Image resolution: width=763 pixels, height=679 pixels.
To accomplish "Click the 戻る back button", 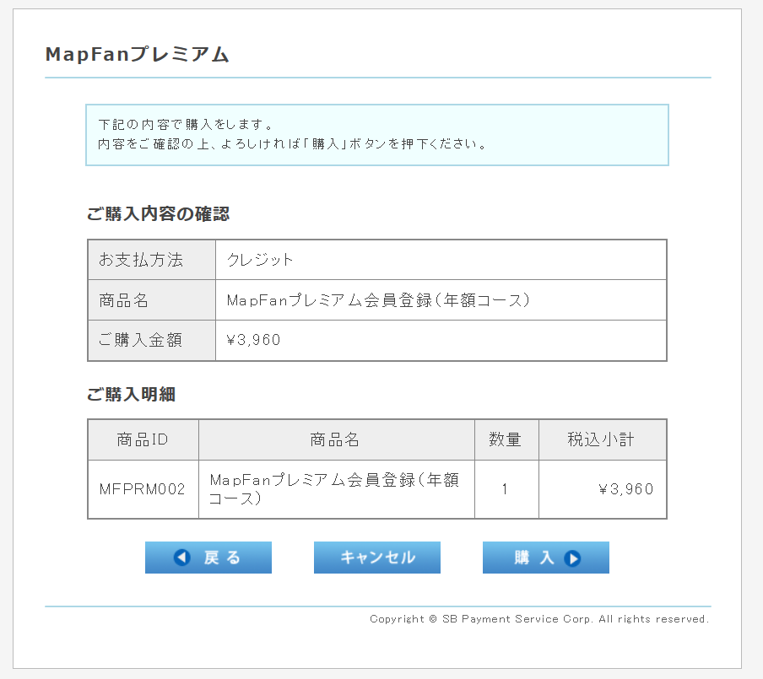I will pos(208,558).
